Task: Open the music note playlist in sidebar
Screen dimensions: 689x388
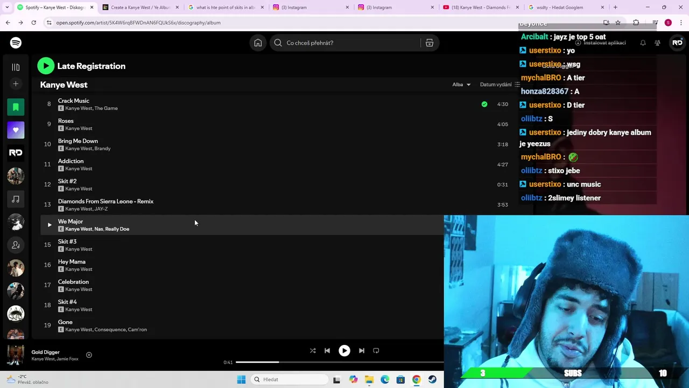Action: pos(16,199)
